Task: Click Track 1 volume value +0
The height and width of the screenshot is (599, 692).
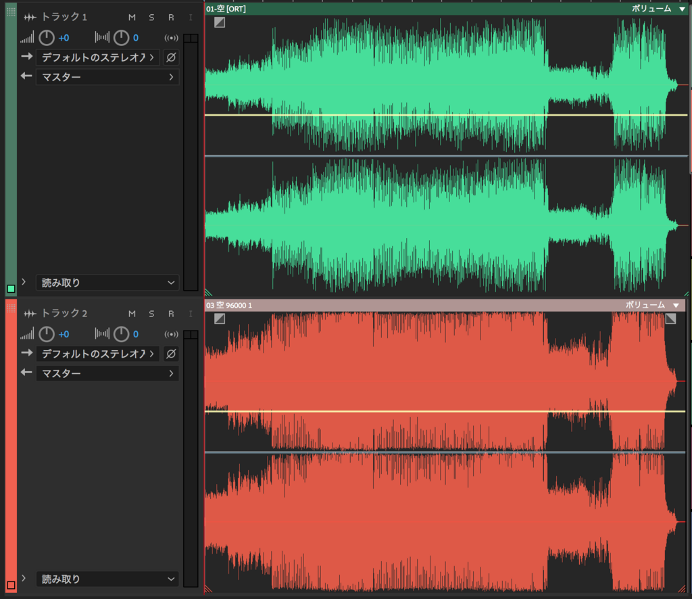Action: 64,38
